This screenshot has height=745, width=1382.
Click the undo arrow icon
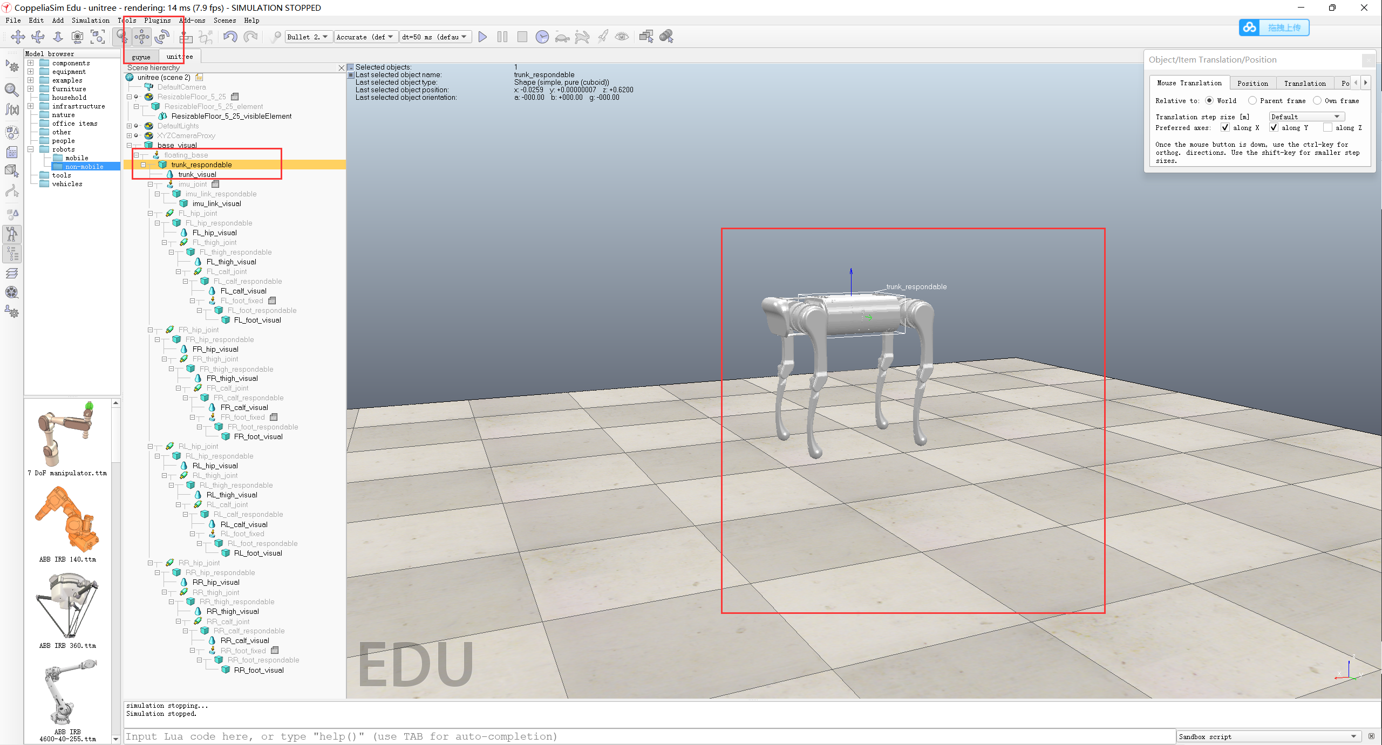[230, 37]
